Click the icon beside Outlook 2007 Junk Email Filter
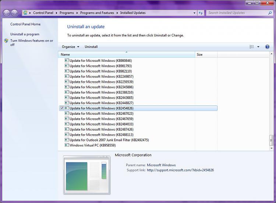The width and height of the screenshot is (276, 203). [x=67, y=140]
